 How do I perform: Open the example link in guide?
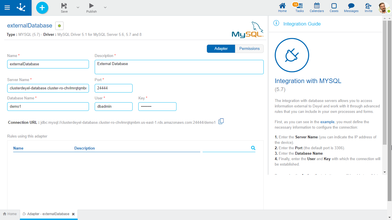327,122
